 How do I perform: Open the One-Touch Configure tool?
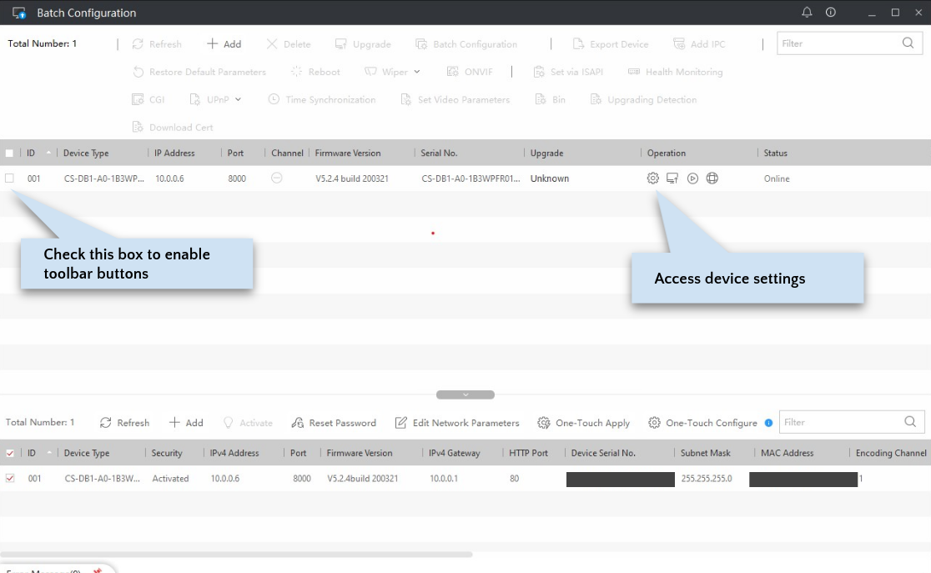[x=703, y=422]
